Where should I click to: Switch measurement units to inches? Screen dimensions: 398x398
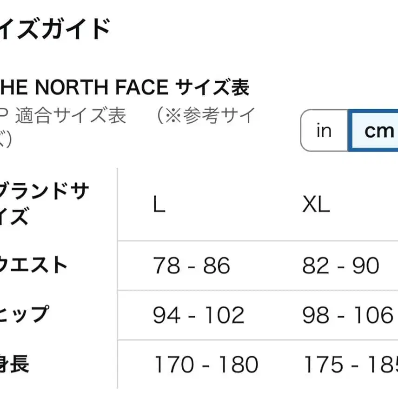pyautogui.click(x=324, y=131)
